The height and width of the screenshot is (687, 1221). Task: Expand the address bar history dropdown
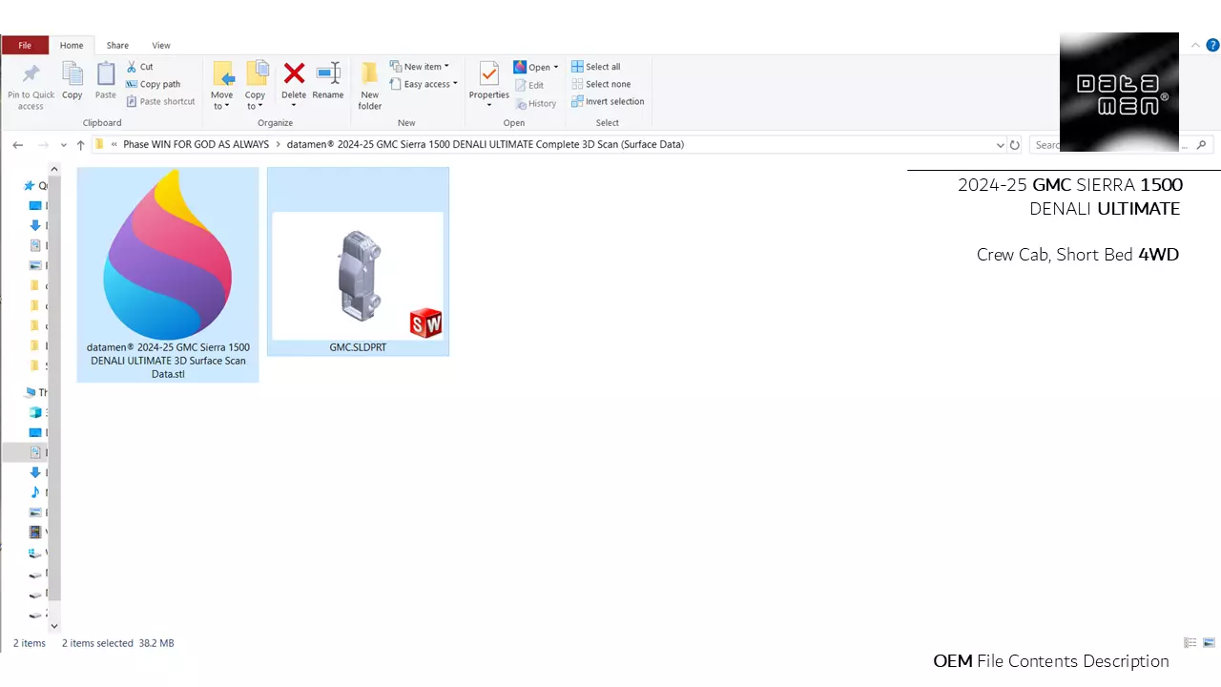[x=1000, y=145]
